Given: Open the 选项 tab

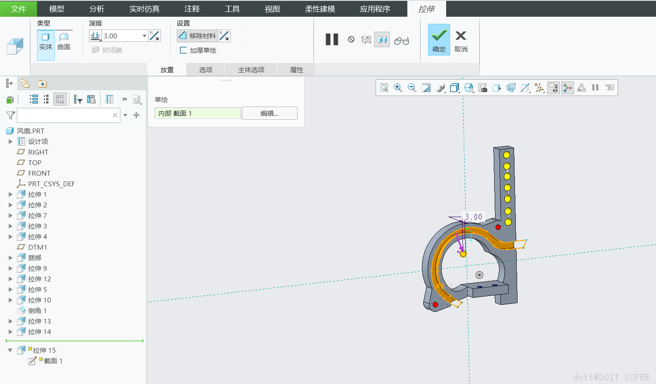Looking at the screenshot, I should point(205,70).
